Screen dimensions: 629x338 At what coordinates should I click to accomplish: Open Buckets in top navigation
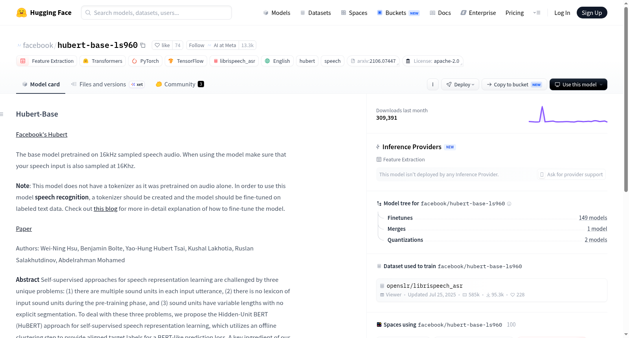pos(398,13)
